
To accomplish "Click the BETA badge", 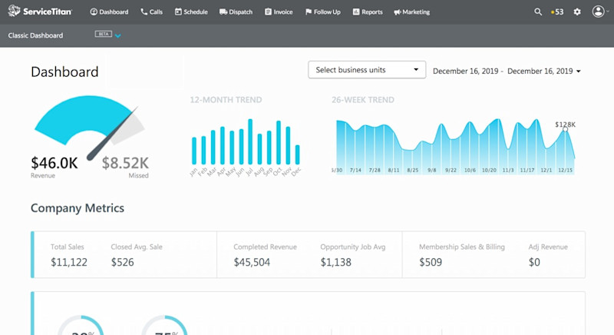I will (104, 34).
